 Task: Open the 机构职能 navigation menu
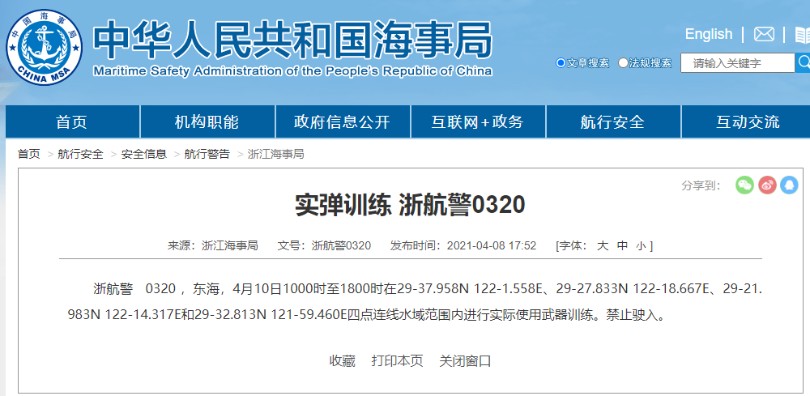207,121
